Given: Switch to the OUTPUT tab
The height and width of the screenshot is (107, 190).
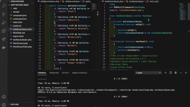Looking at the screenshot, I should pyautogui.click(x=65, y=73).
